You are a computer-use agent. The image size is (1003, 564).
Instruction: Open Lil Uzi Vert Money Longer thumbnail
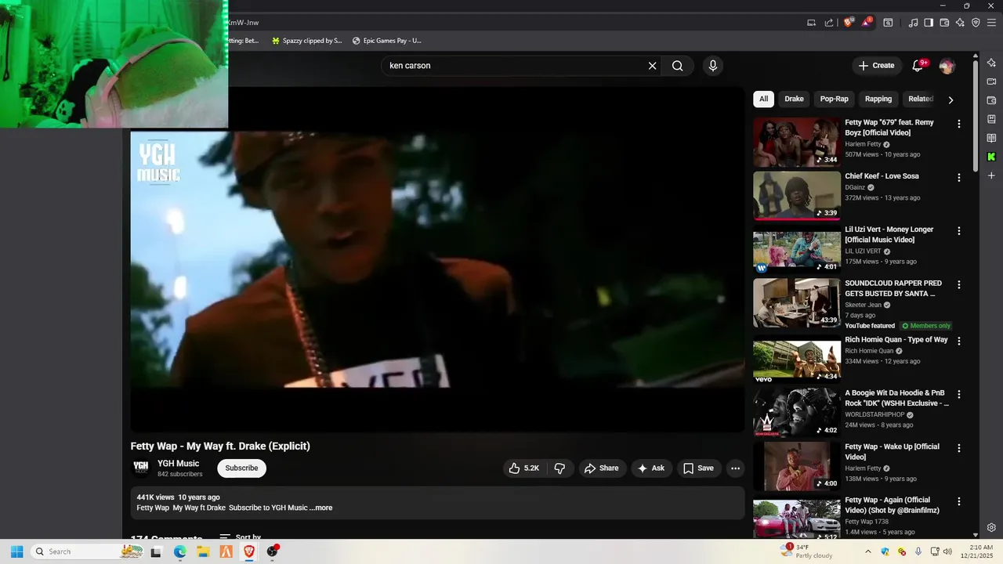coord(797,249)
